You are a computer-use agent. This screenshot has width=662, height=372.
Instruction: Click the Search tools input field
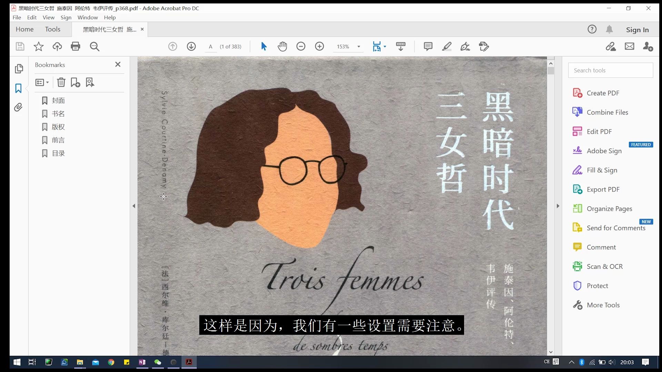[x=611, y=70]
